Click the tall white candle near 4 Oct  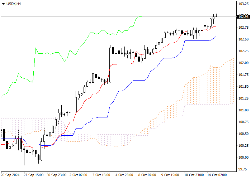110,65
